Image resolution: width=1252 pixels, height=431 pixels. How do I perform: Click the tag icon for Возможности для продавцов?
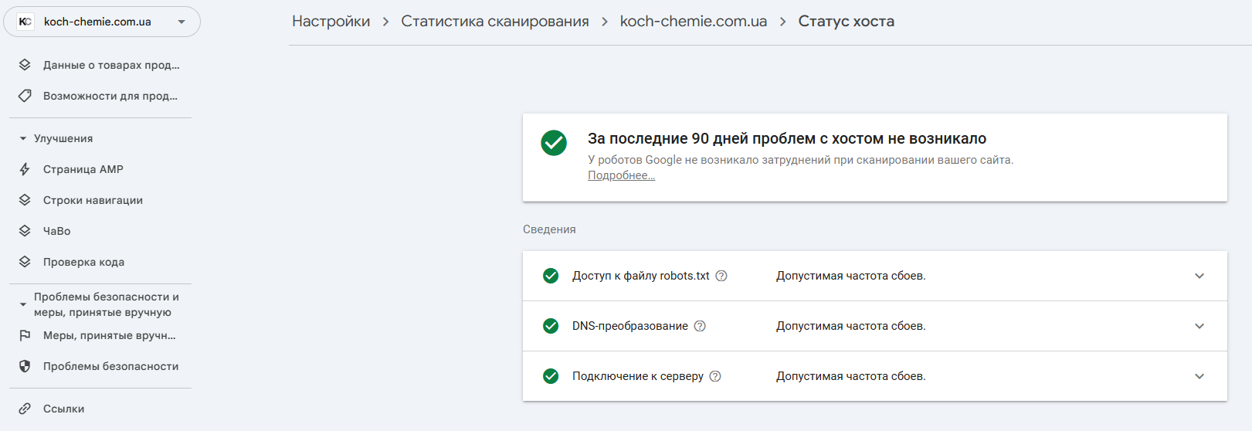click(x=25, y=96)
